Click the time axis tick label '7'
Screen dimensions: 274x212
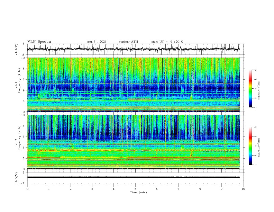click(x=179, y=189)
